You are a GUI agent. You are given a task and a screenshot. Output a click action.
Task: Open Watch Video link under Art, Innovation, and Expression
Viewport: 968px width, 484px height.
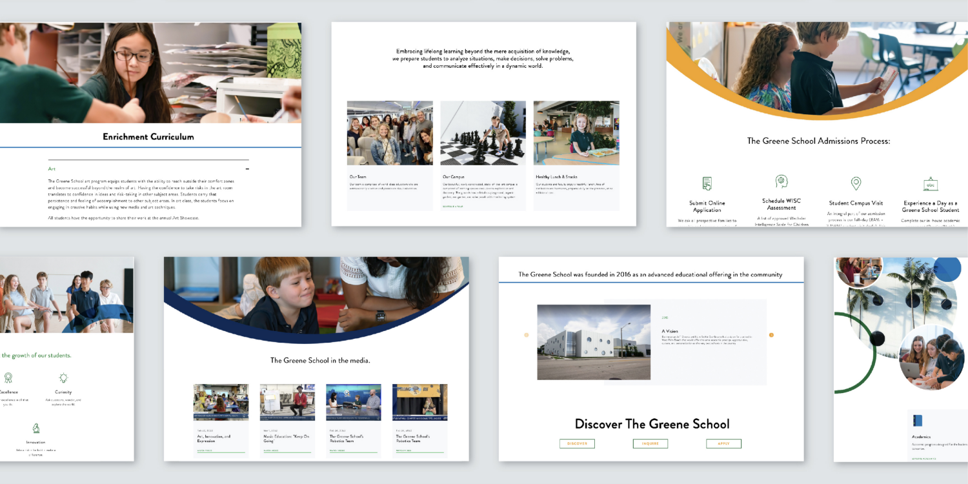[204, 450]
